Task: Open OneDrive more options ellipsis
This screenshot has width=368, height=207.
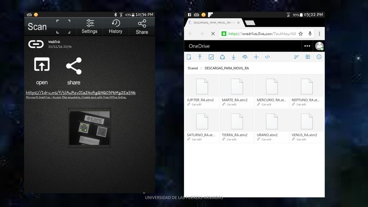Action: click(x=307, y=46)
